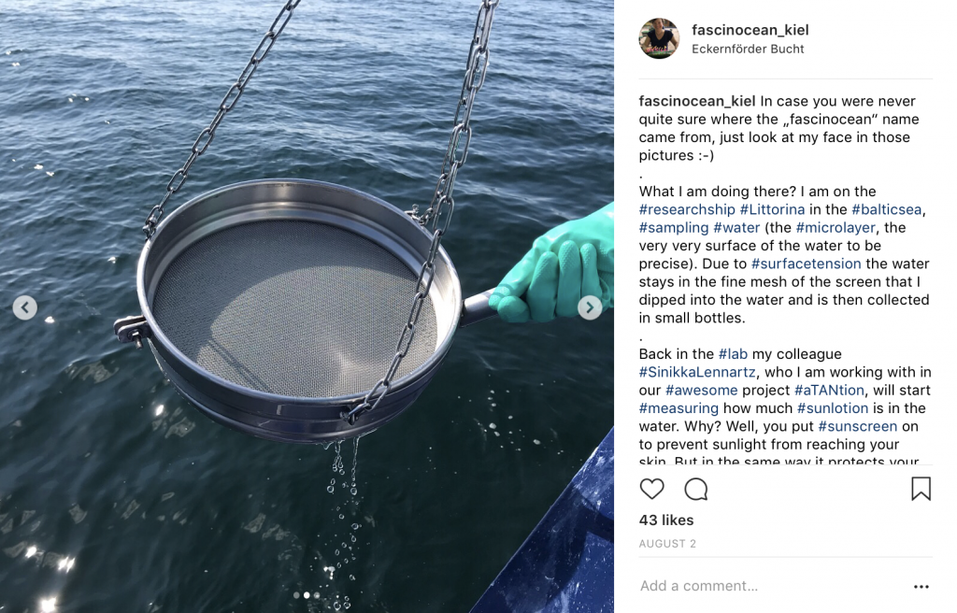Open the #surfacetension hashtag

pos(807,264)
